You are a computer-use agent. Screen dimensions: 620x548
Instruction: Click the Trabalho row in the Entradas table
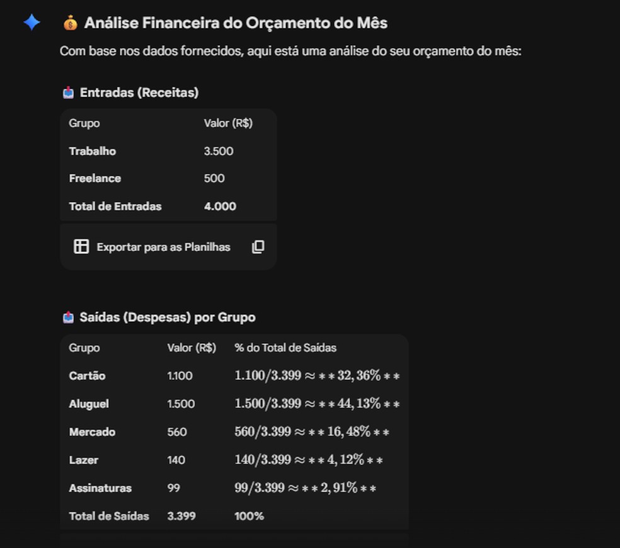pyautogui.click(x=92, y=151)
